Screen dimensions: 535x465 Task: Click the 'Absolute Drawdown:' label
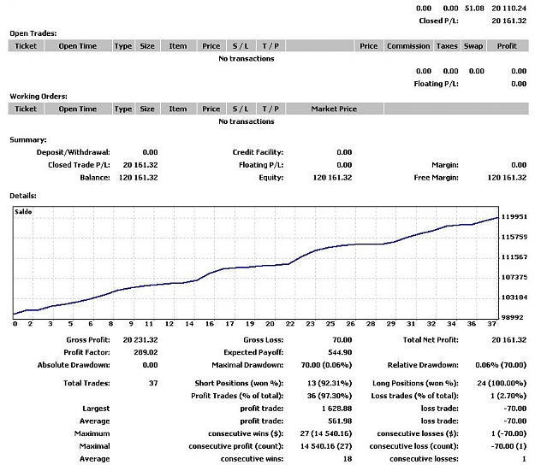tap(74, 365)
